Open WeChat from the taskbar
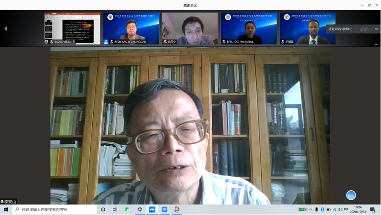This screenshot has width=381, height=215. [x=128, y=209]
